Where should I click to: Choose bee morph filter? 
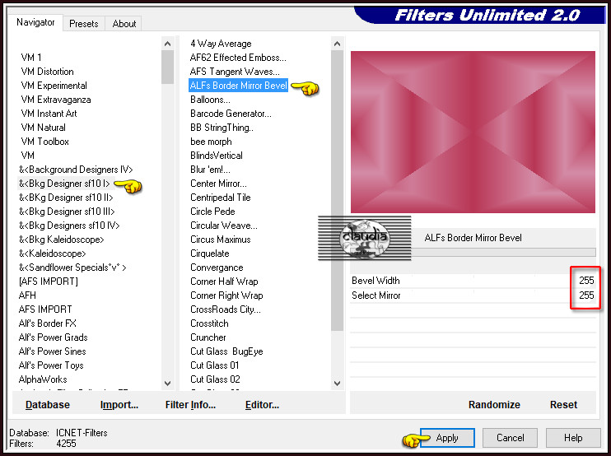(x=211, y=142)
